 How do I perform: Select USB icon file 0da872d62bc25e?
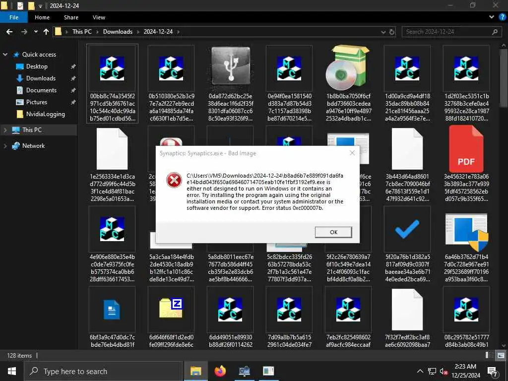tap(230, 83)
